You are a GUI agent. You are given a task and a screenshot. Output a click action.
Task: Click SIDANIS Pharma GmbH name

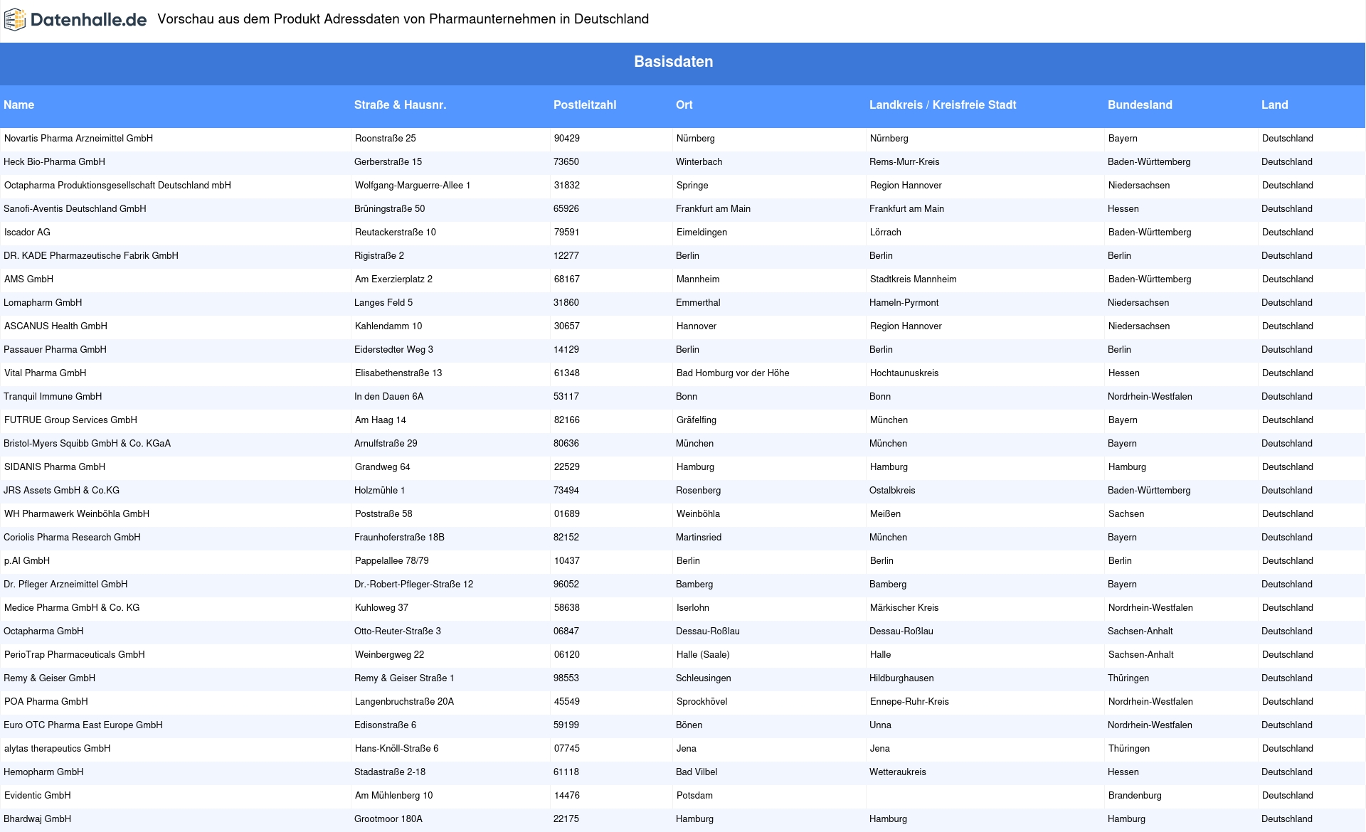coord(55,467)
